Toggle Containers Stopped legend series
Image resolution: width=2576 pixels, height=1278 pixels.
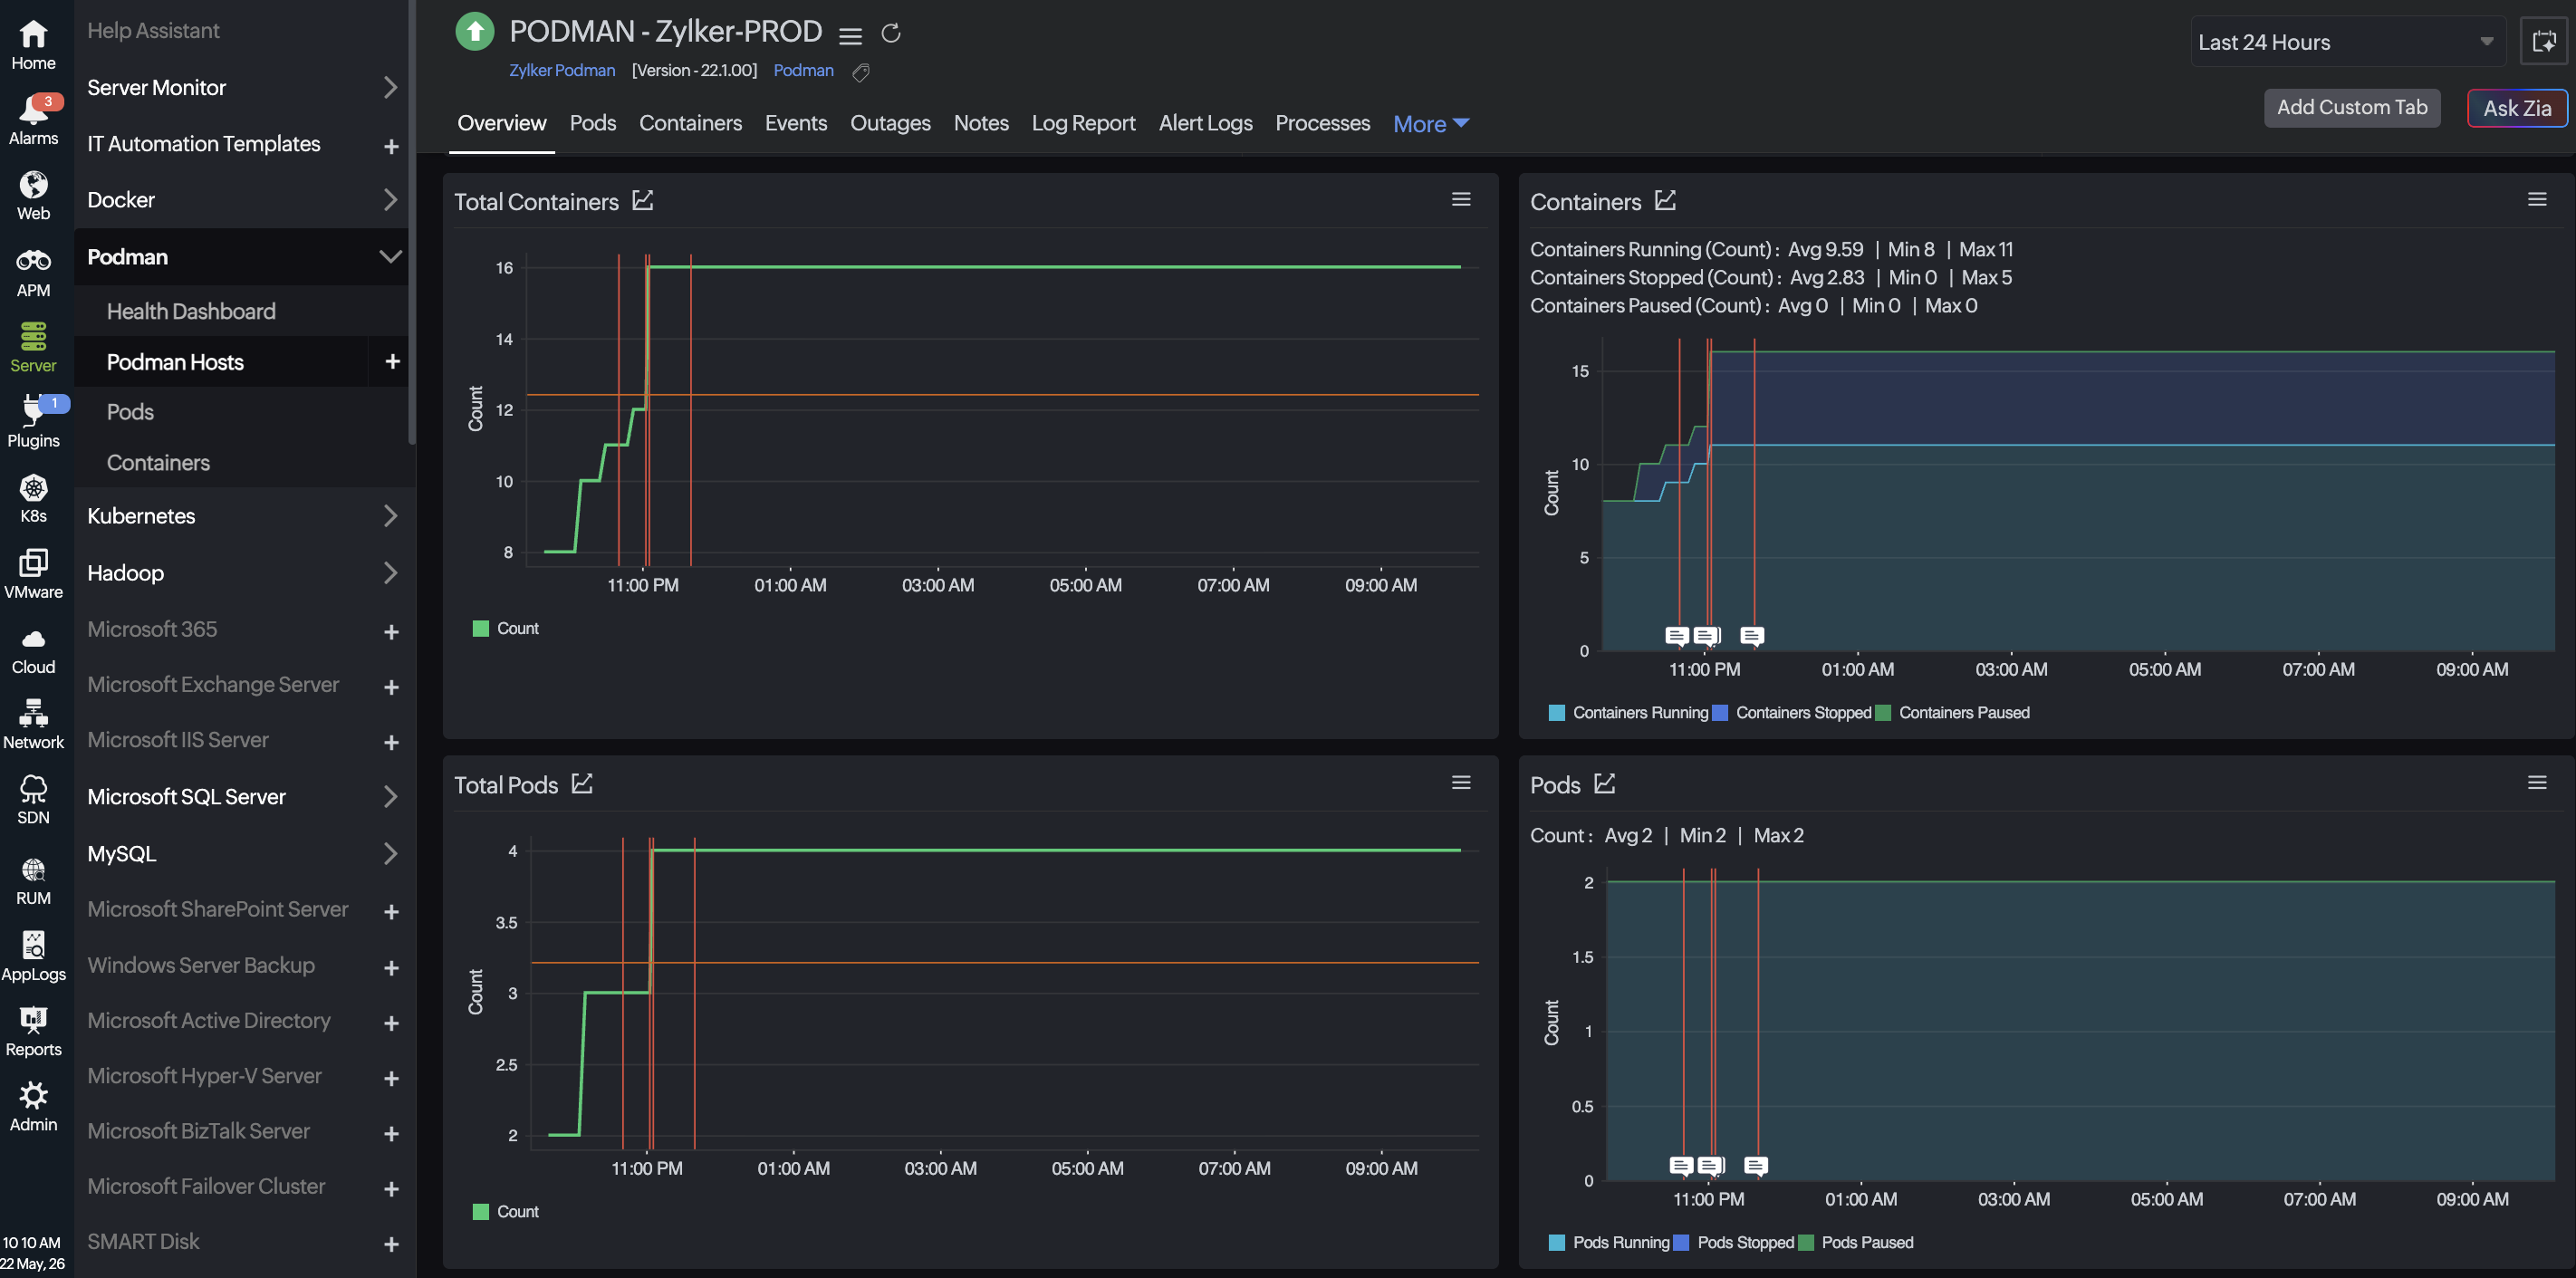(1792, 713)
